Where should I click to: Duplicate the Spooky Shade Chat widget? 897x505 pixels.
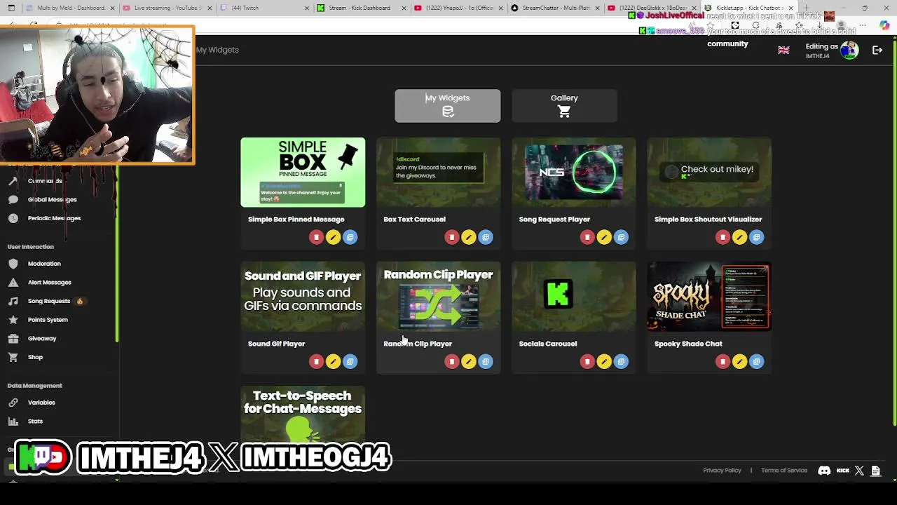click(x=756, y=361)
